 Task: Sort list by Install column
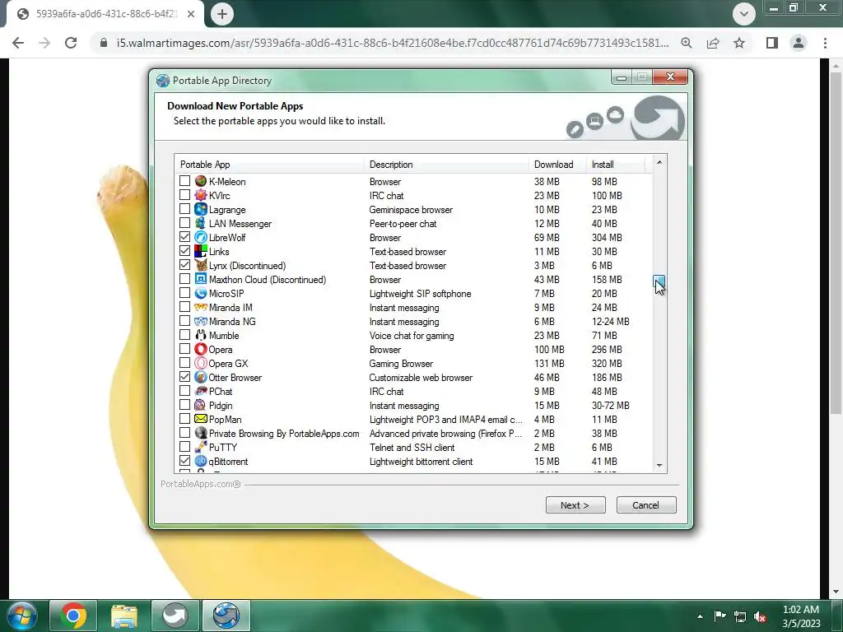pos(616,165)
